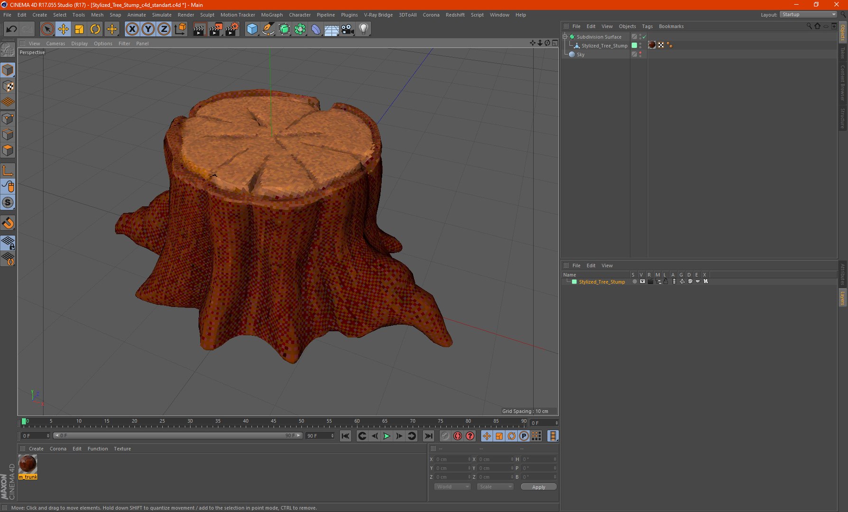Collapse the Subdivision Surface hierarchy
Image resolution: width=848 pixels, height=512 pixels.
pos(565,37)
